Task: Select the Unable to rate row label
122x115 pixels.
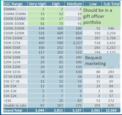Action: pos(15,105)
